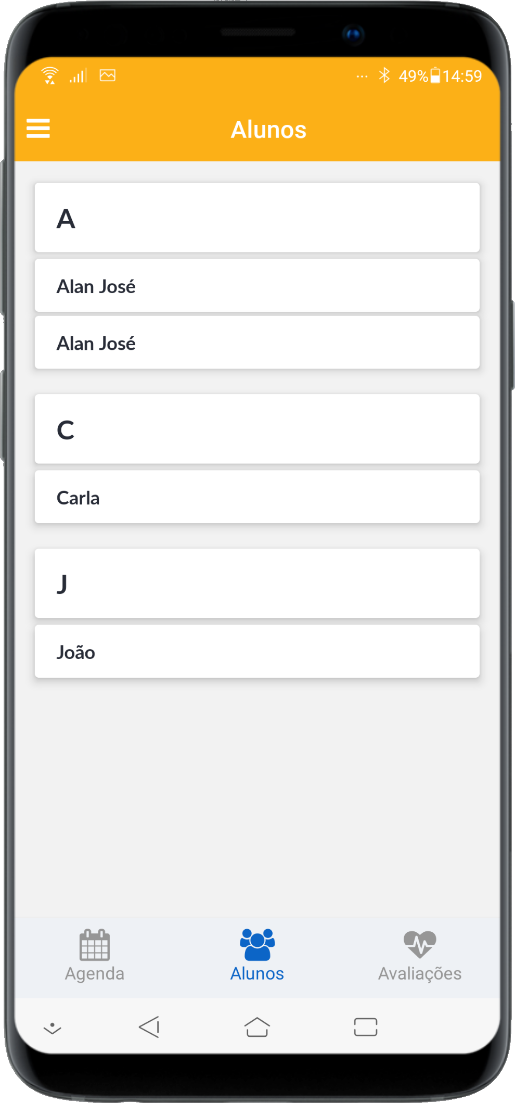
Task: Tap the Bluetooth status icon
Action: pos(384,75)
